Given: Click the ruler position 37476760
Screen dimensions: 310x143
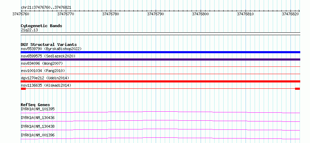Looking at the screenshot, I should [x=21, y=14].
